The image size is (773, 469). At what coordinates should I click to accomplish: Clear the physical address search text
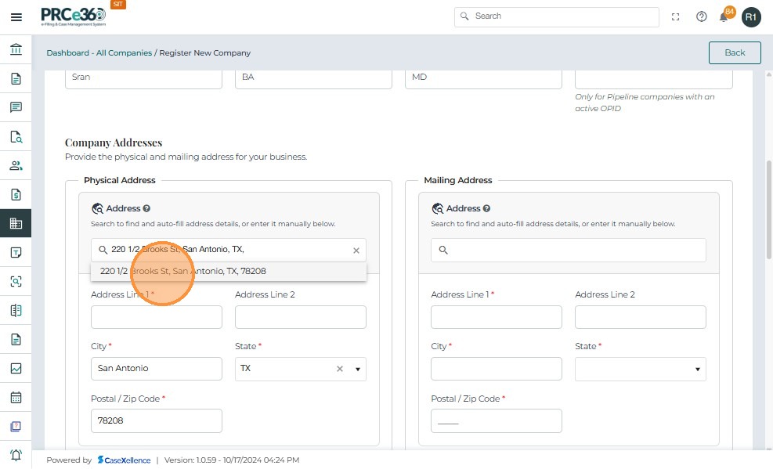[x=356, y=251]
